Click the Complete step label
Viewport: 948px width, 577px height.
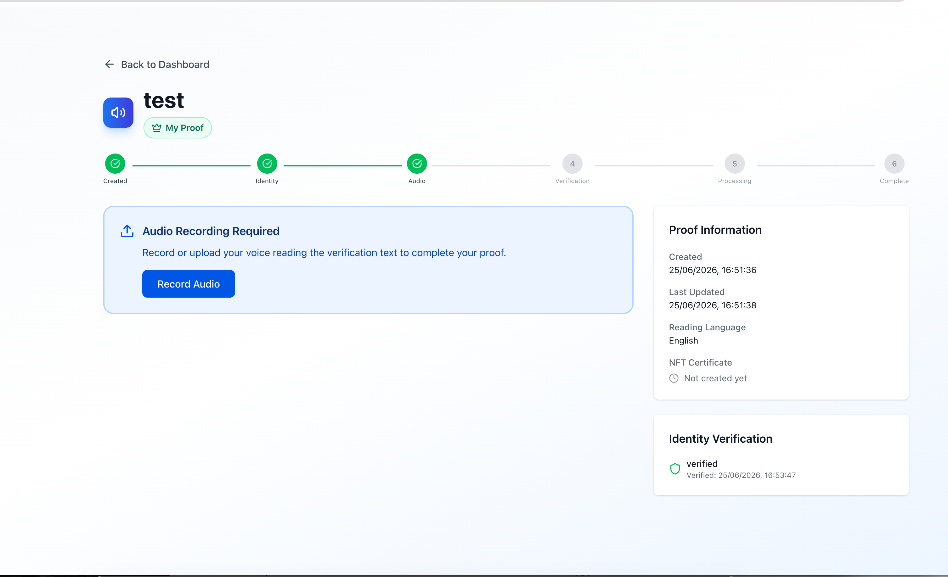[894, 181]
